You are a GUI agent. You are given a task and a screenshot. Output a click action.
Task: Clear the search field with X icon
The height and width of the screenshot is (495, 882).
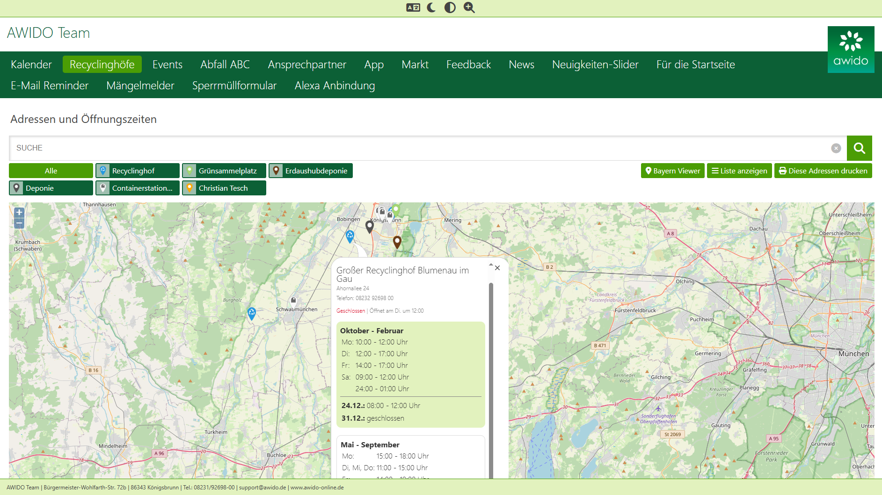click(x=836, y=148)
